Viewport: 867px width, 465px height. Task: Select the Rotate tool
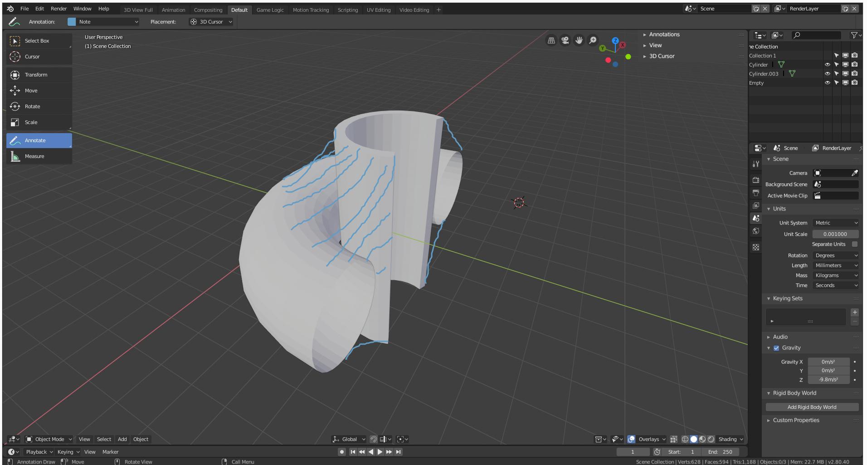(39, 106)
